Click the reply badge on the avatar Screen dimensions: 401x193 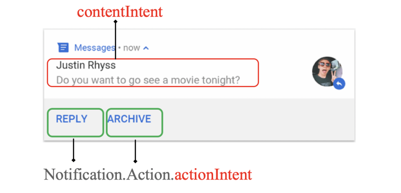point(339,84)
